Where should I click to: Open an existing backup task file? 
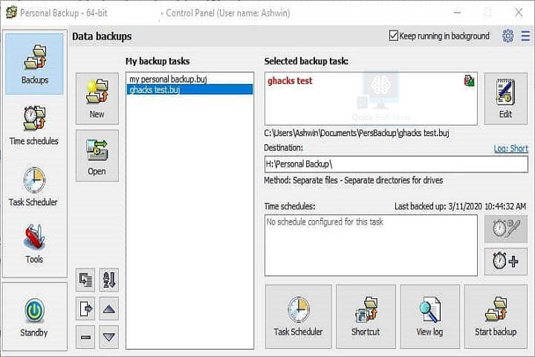97,155
